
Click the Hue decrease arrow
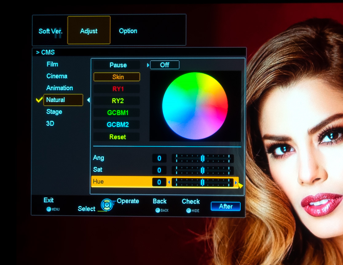[x=169, y=182]
